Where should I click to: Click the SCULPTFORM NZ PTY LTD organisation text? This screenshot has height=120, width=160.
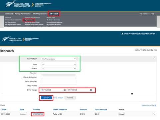(x=146, y=50)
